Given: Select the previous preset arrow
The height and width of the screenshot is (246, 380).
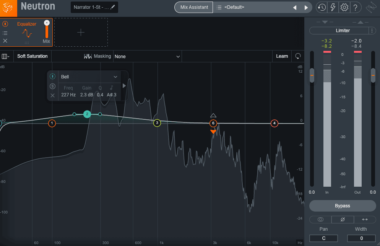Looking at the screenshot, I should [295, 8].
